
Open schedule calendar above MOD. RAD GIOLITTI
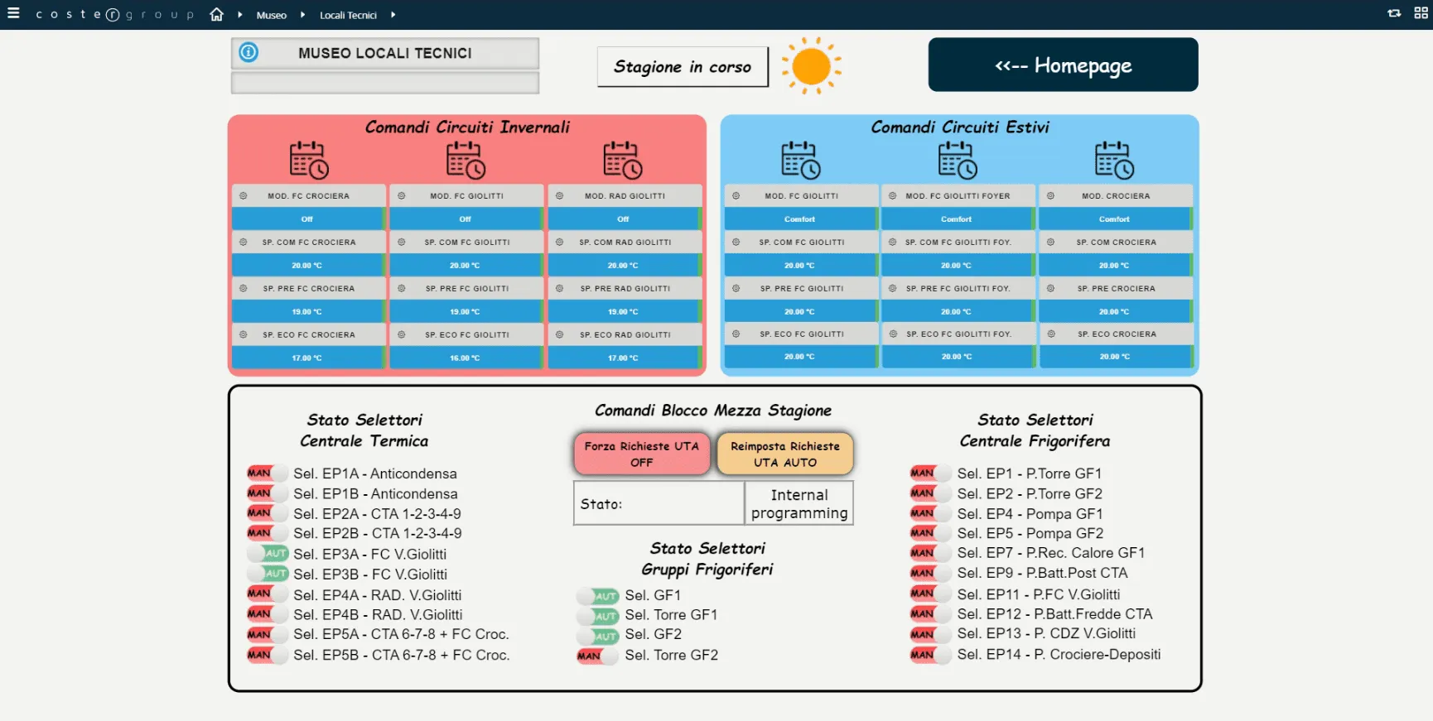[x=623, y=160]
